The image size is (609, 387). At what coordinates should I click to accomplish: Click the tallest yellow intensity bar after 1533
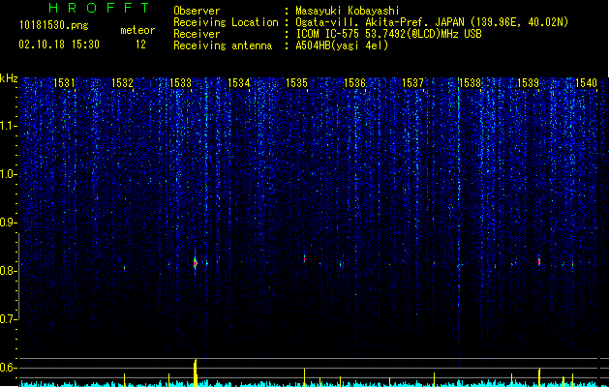coord(196,372)
